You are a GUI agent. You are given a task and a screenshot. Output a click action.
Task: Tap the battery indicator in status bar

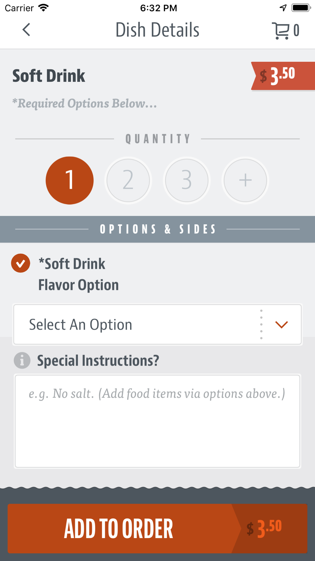coord(301,8)
